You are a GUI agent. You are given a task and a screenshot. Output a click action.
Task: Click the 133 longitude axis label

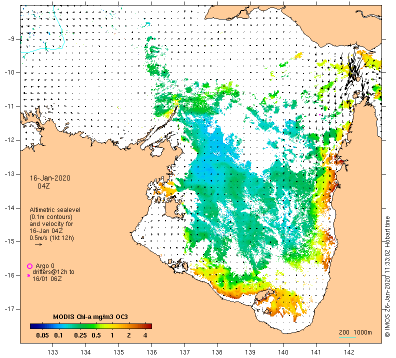pyautogui.click(x=53, y=352)
